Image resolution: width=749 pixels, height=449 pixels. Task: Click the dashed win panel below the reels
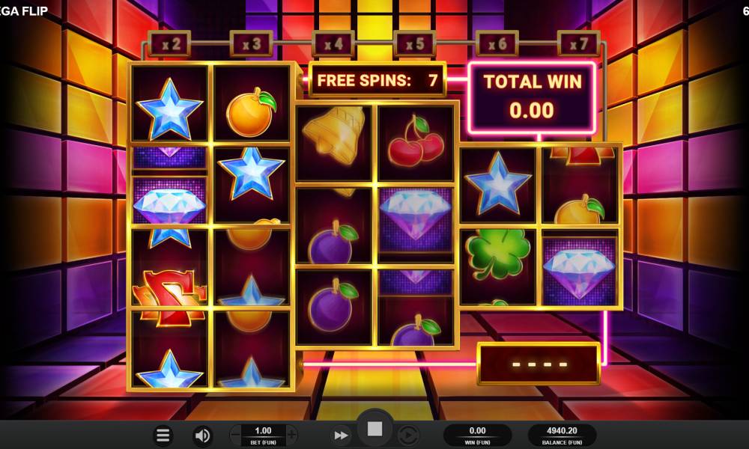539,364
